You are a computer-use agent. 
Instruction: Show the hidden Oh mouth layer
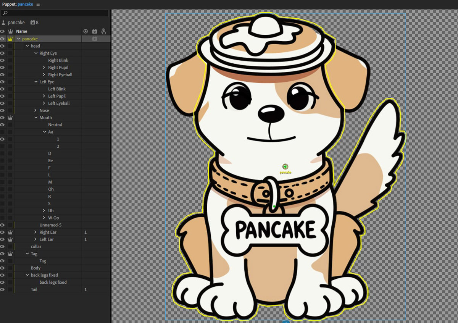[x=2, y=189]
